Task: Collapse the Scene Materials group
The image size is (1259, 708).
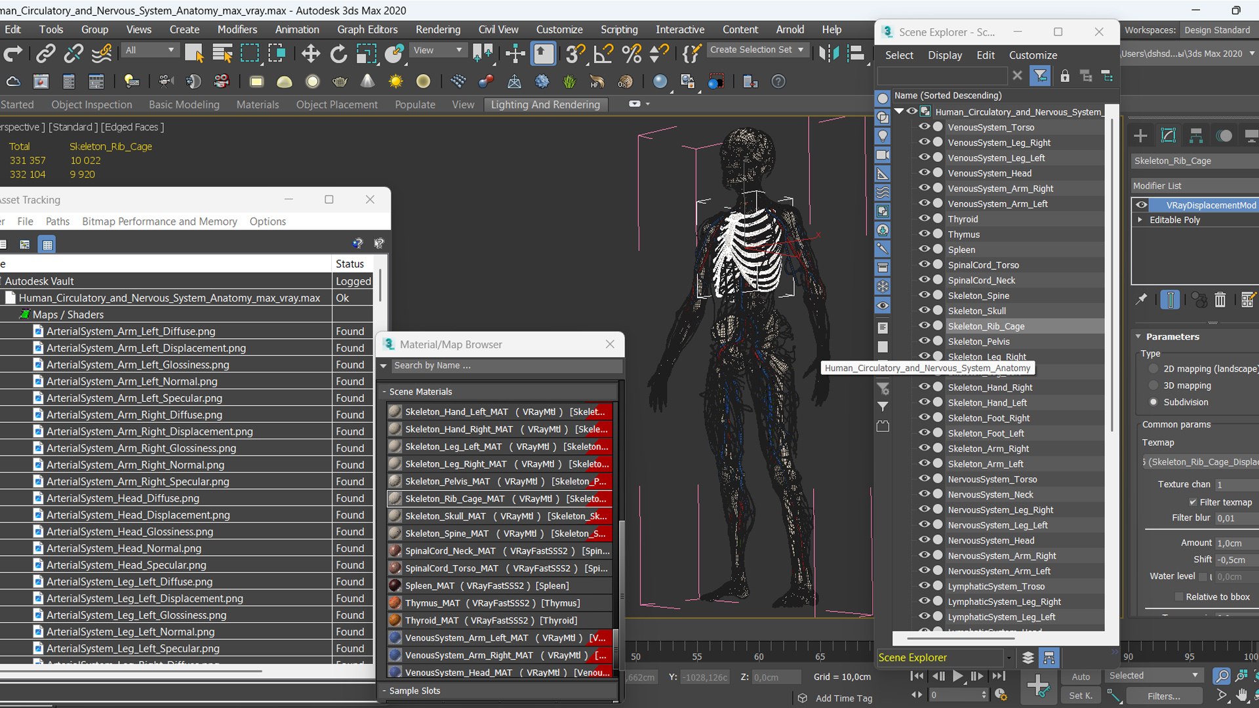Action: (384, 391)
